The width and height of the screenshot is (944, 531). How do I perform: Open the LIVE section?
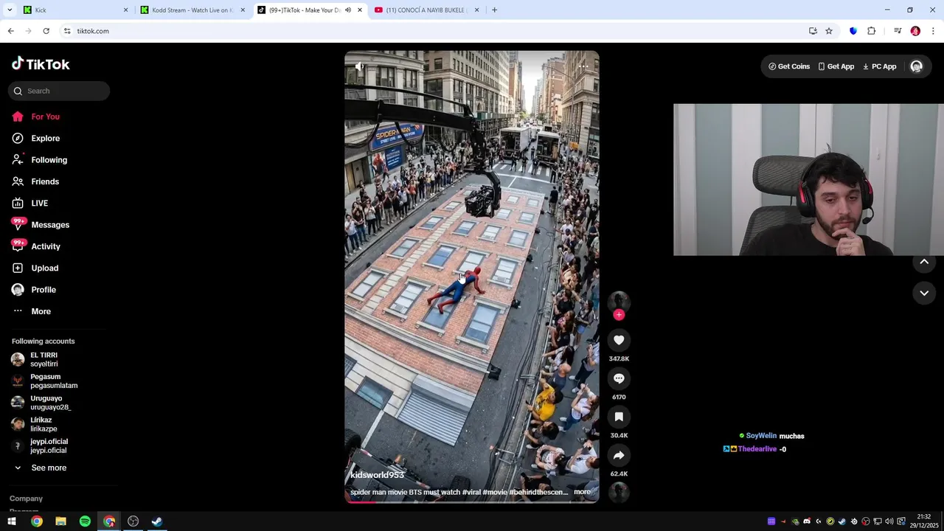pos(29,203)
